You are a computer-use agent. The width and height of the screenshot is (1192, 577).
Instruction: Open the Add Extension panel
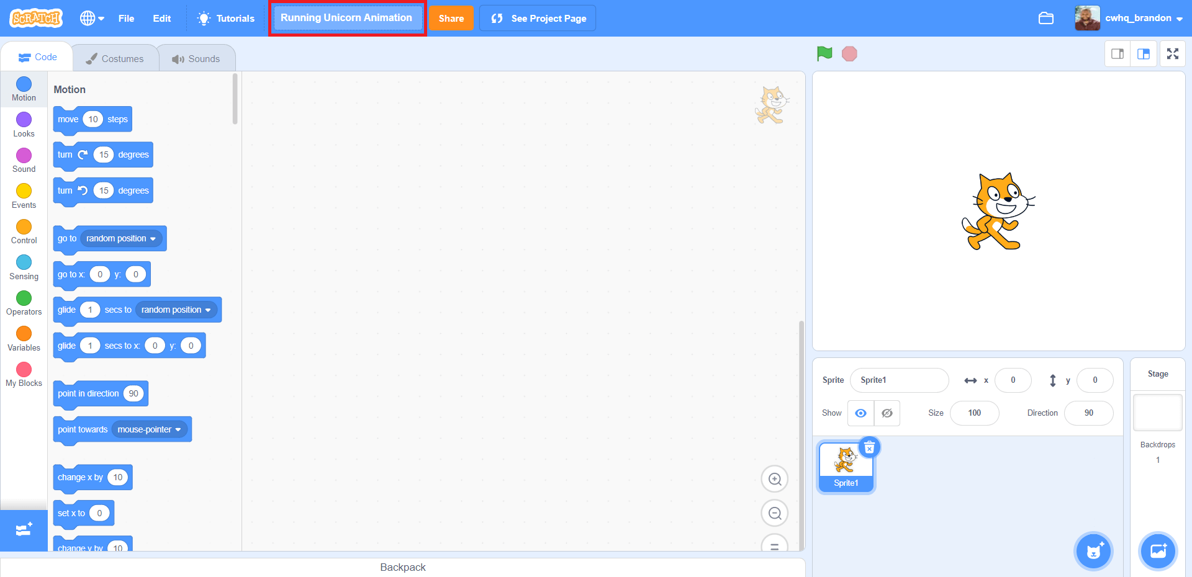click(24, 530)
